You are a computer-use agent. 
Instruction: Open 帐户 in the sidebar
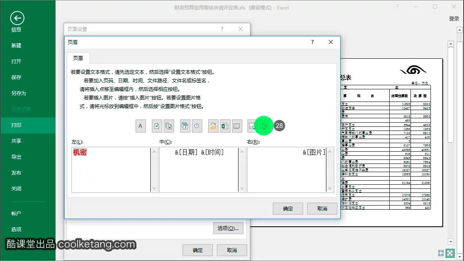[x=16, y=213]
